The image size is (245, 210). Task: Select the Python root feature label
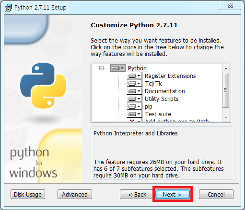pyautogui.click(x=137, y=68)
